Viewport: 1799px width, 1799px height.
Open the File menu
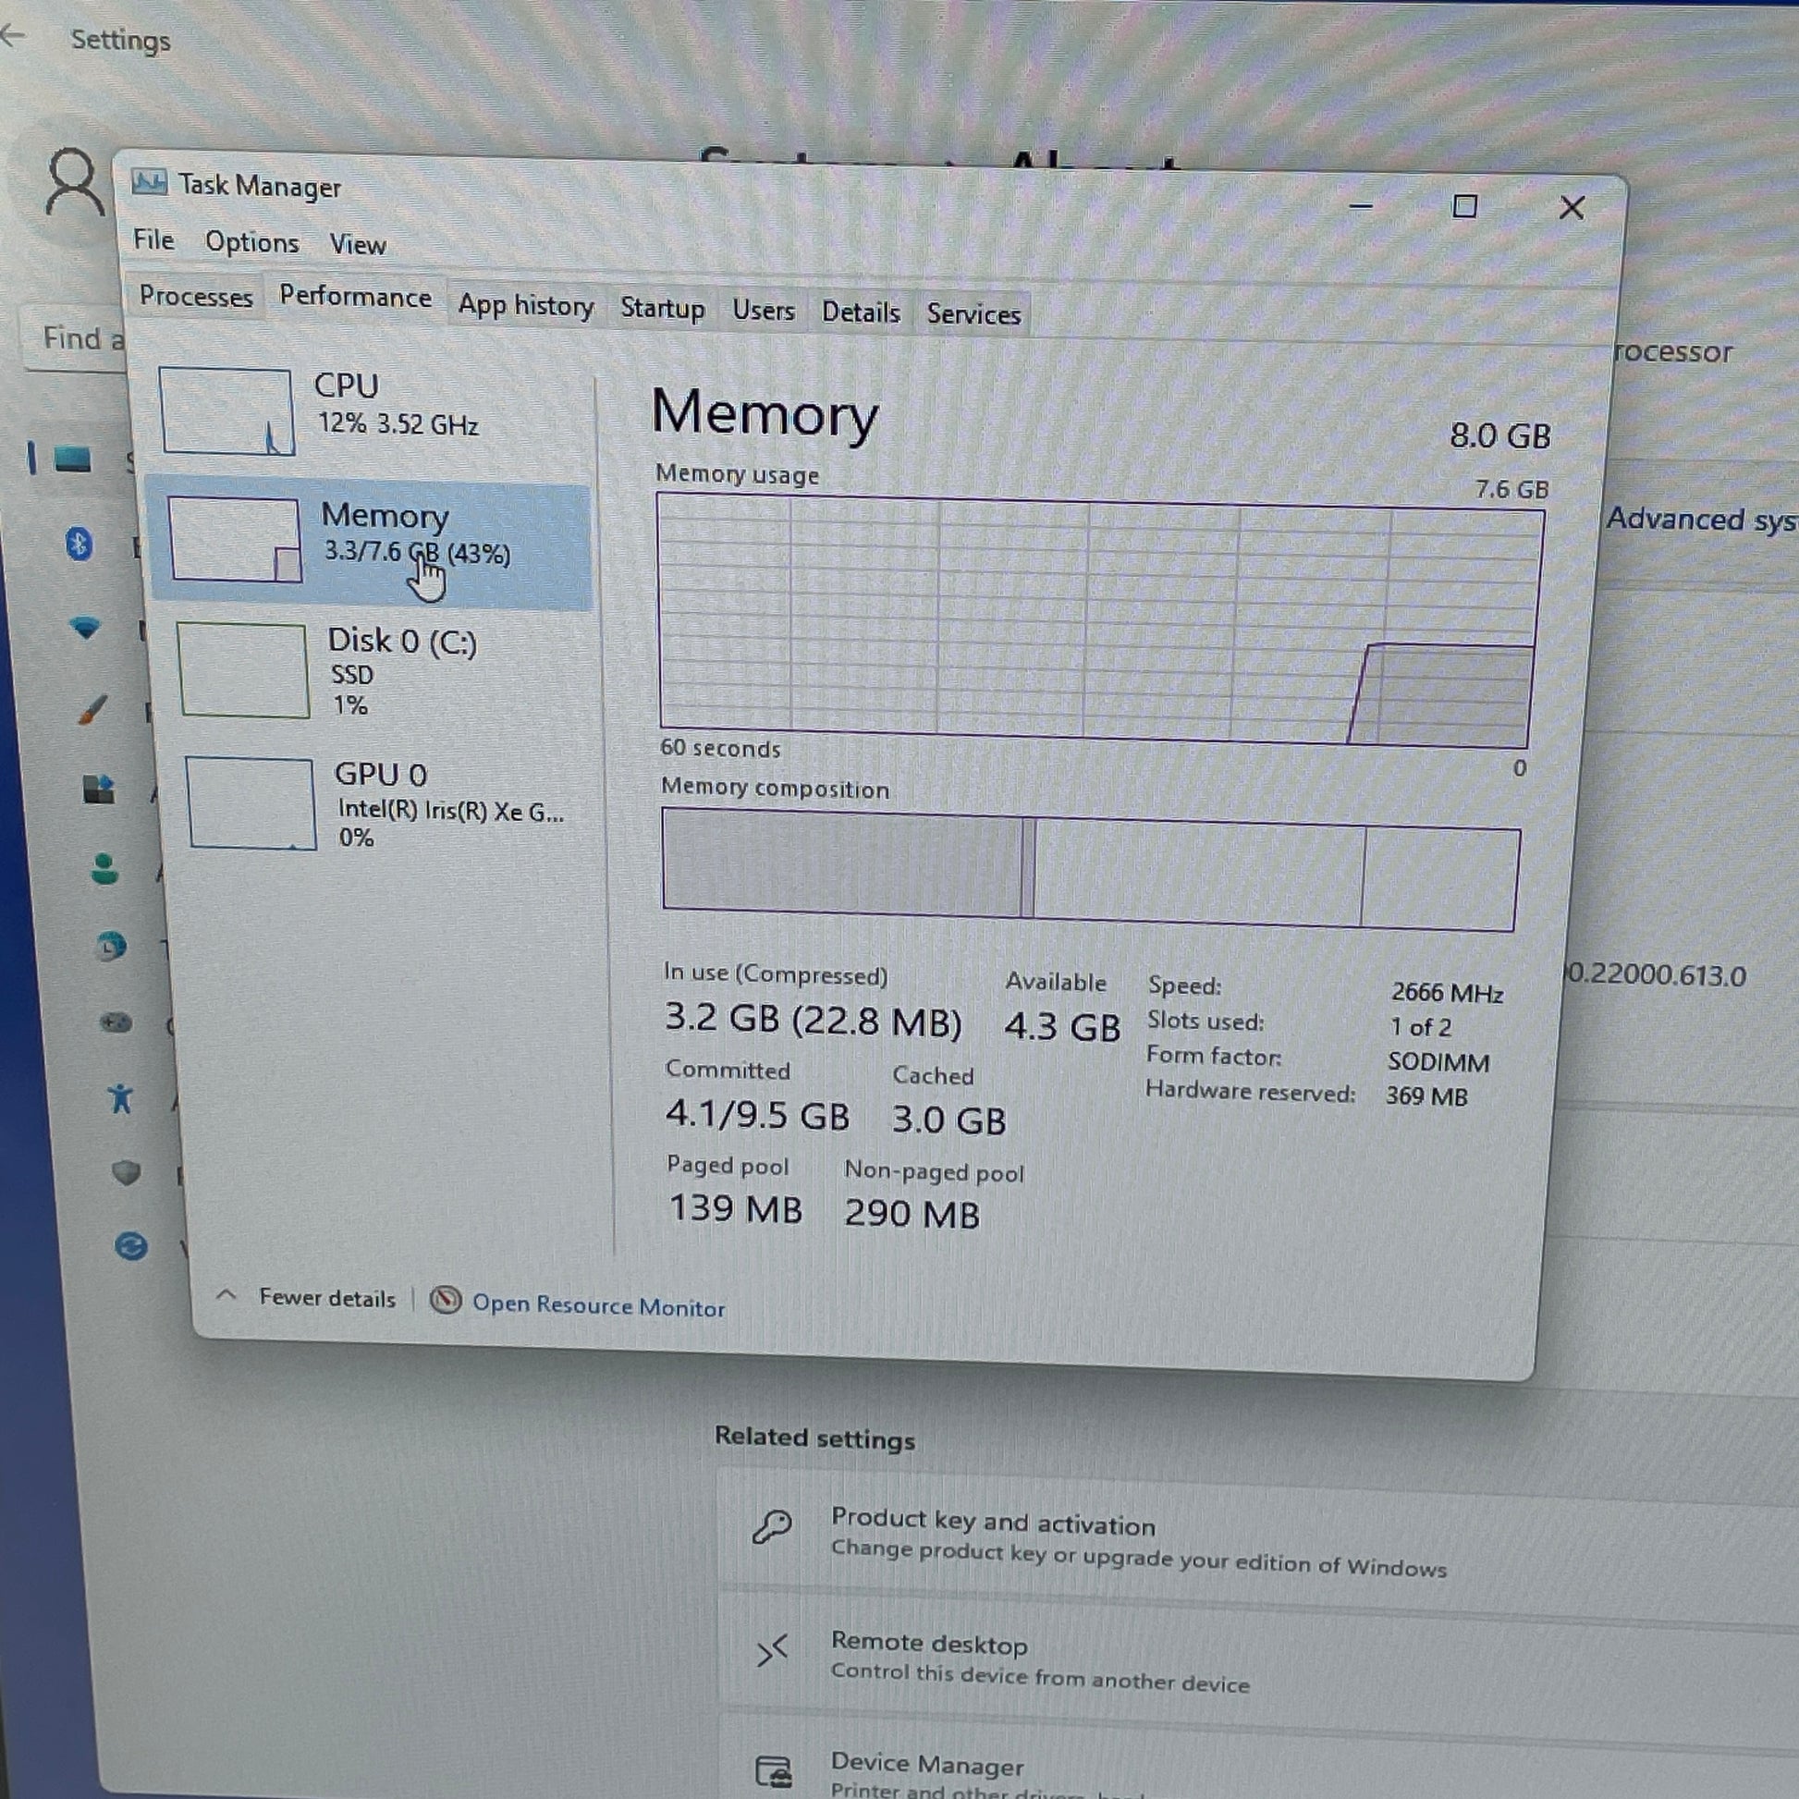[x=153, y=239]
